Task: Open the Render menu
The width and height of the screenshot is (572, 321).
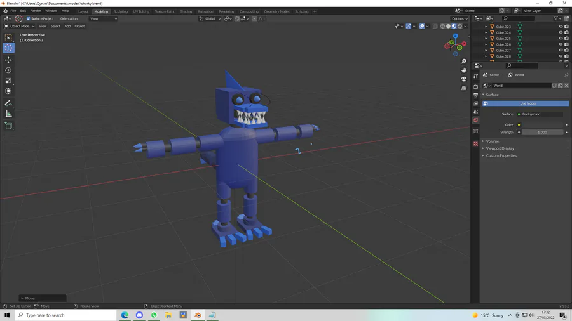Action: coord(36,11)
